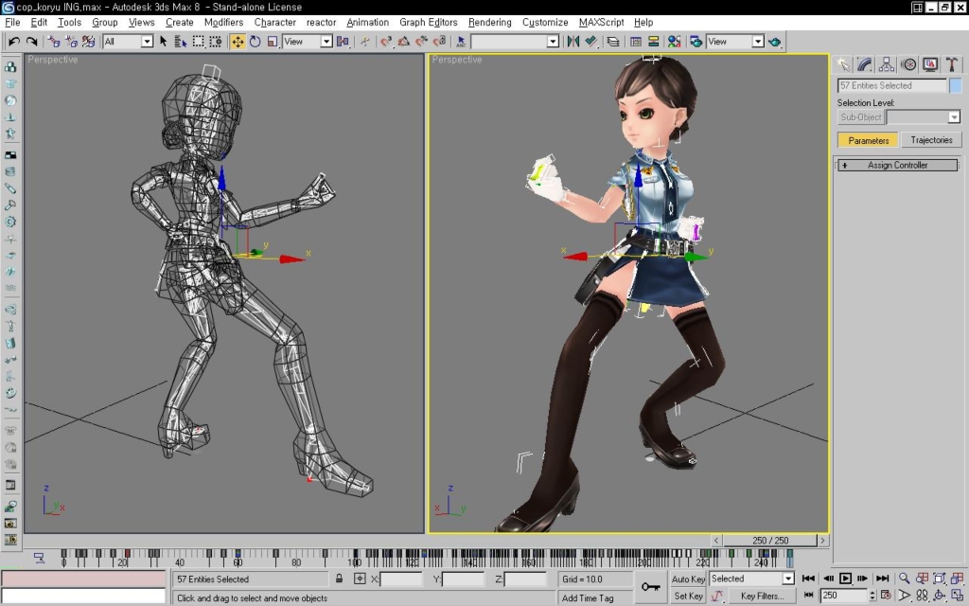
Task: Open Render Scene dialog icon
Action: tap(696, 42)
